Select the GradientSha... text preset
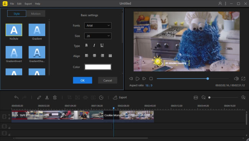Viewport: 249px width, 141px height. 37,52
